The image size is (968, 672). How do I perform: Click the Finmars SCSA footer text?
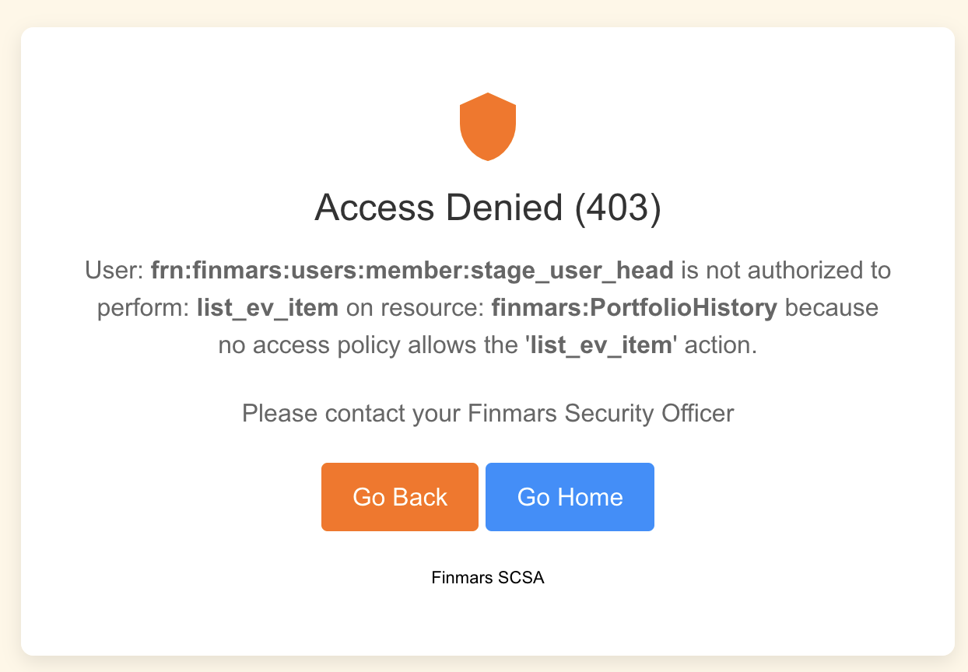pyautogui.click(x=488, y=579)
